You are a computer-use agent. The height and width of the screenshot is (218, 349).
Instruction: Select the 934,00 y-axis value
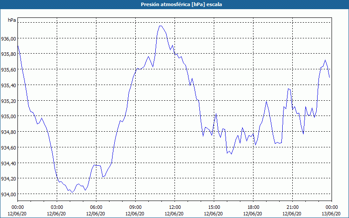click(8, 194)
